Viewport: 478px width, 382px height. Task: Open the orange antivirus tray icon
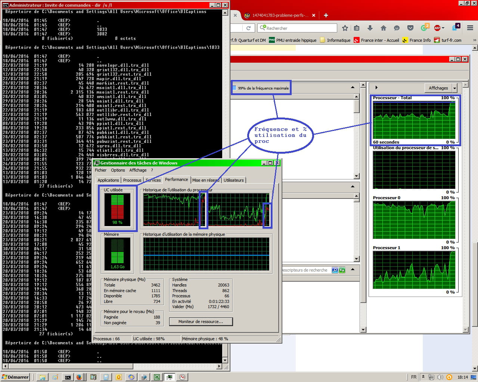(449, 377)
